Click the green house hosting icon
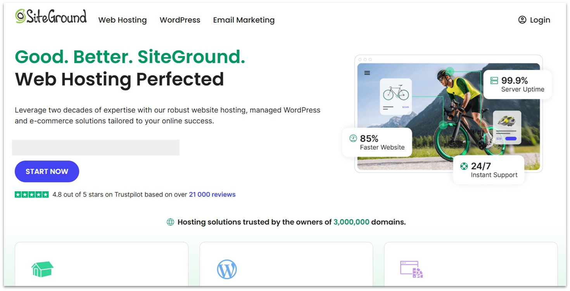570x291 pixels. (42, 269)
